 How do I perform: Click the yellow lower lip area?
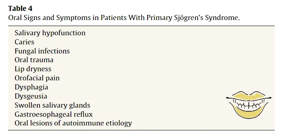[249, 113]
